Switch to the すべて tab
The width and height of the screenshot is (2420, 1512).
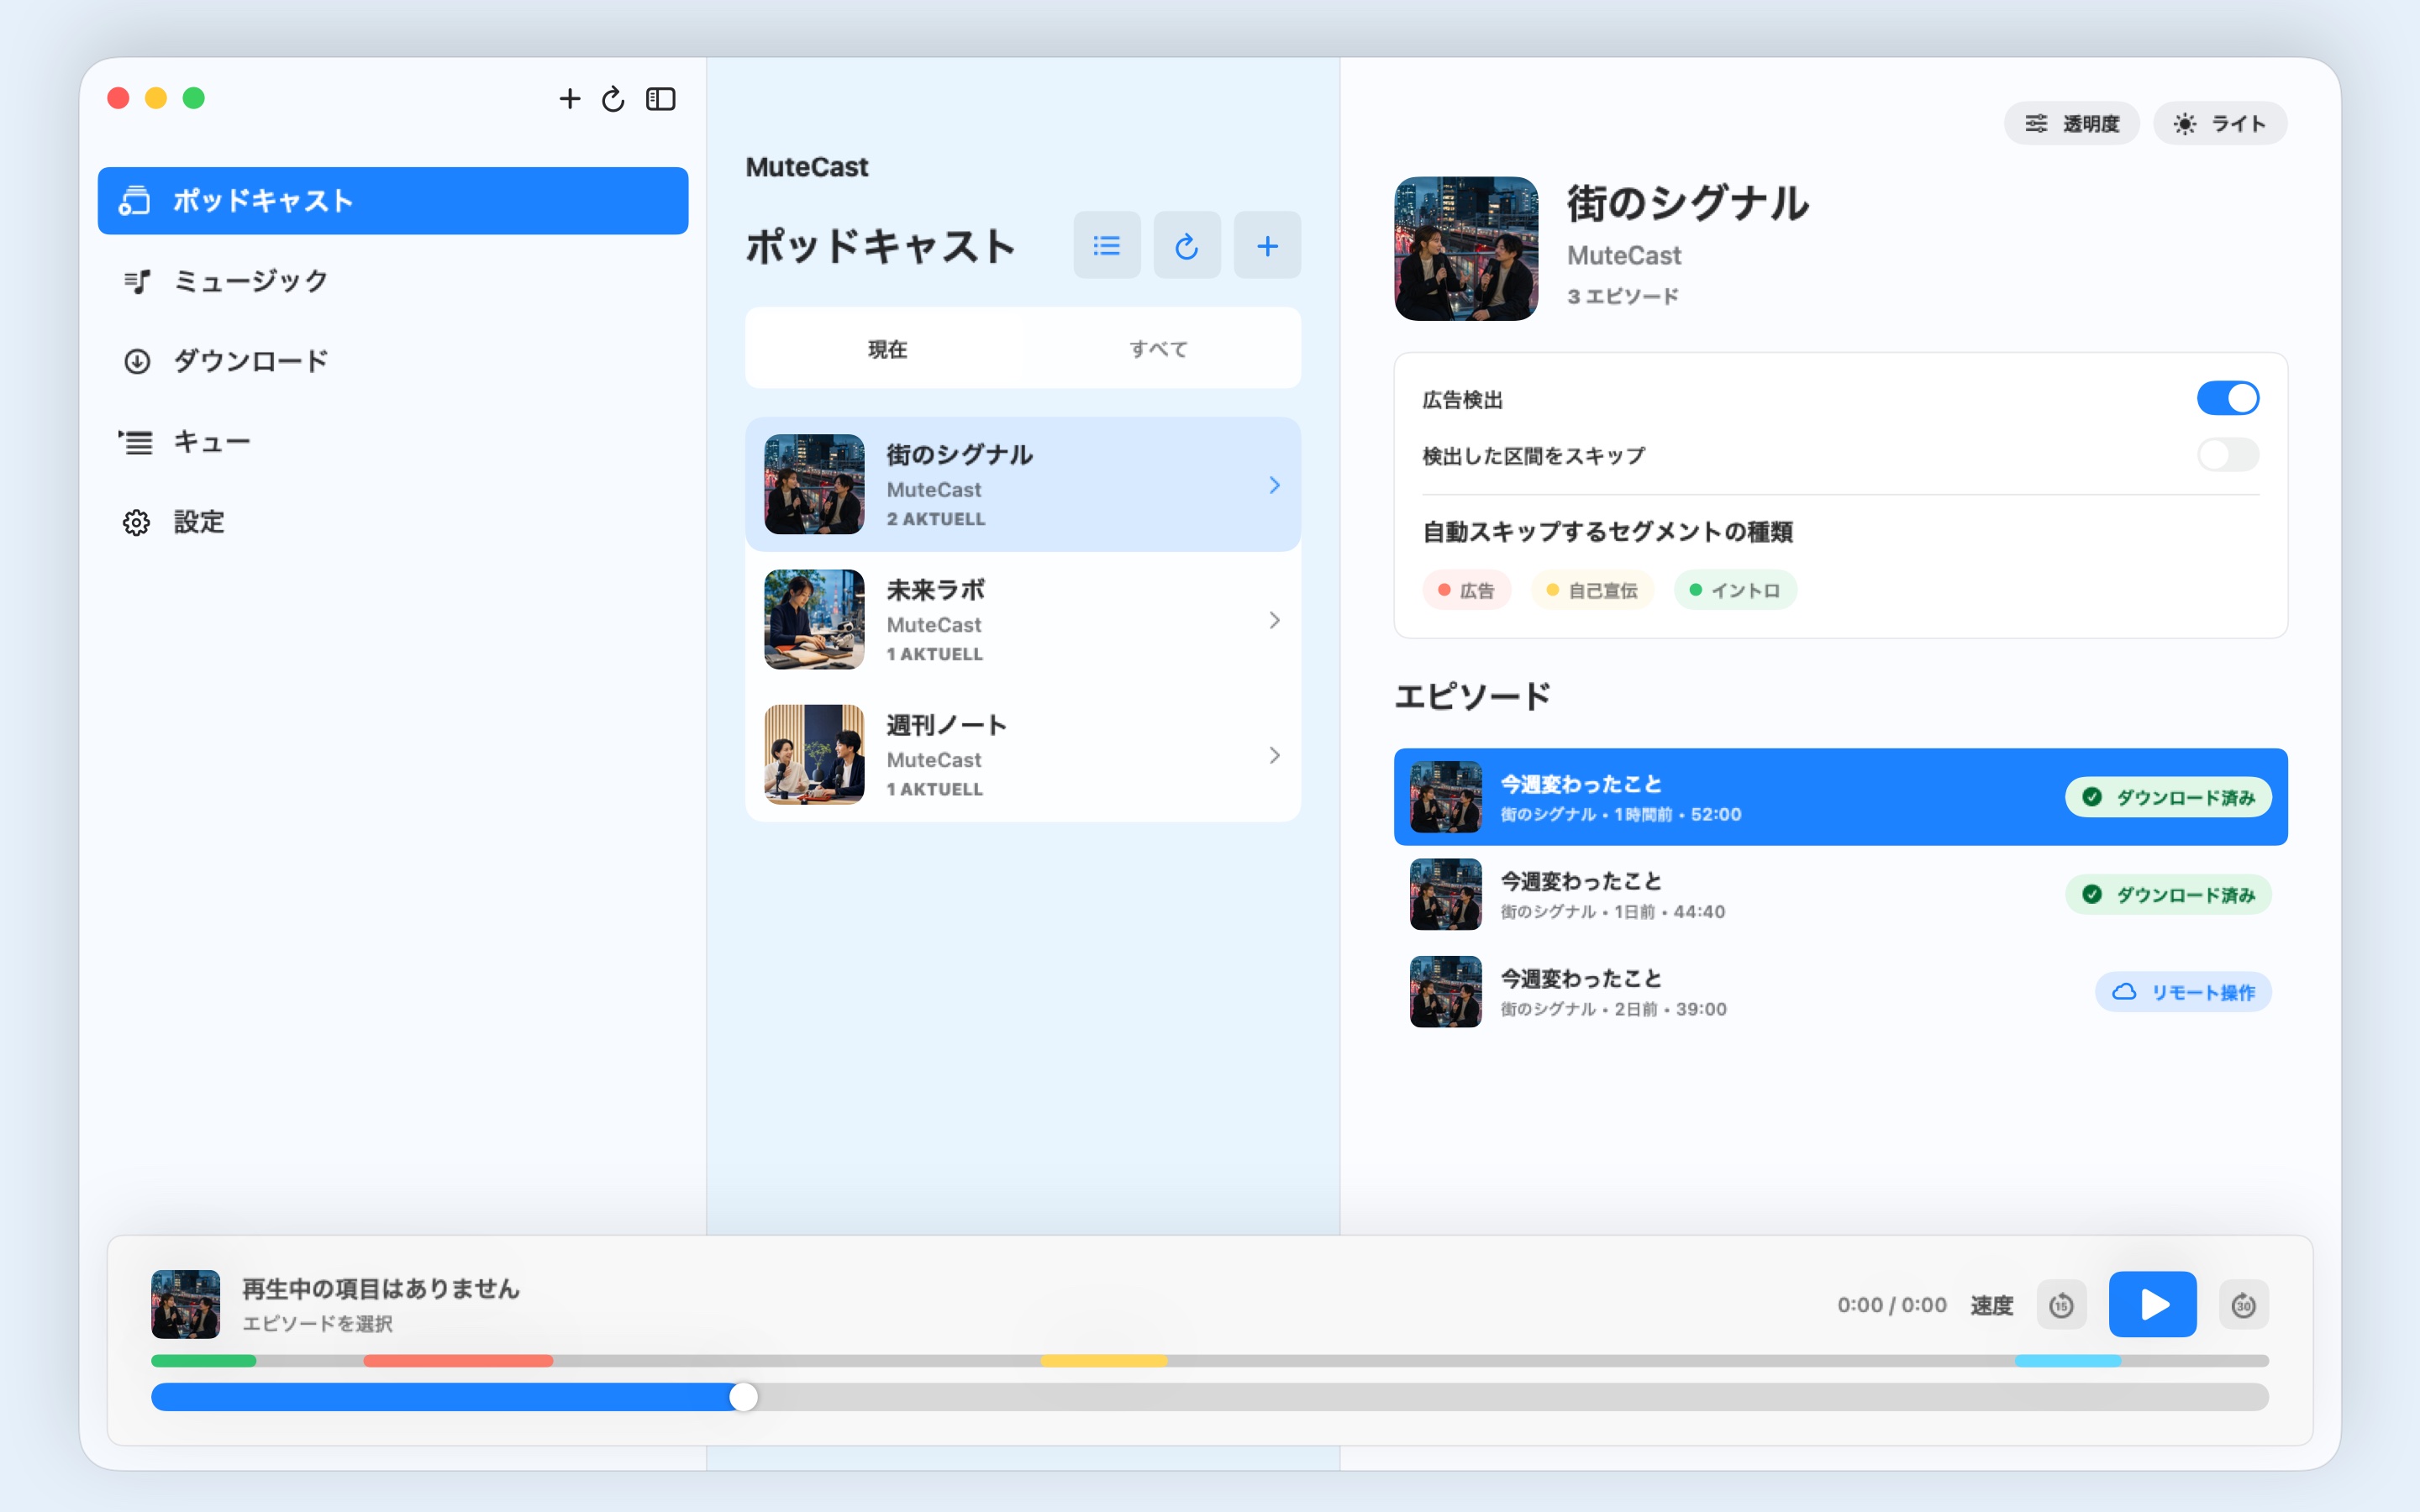tap(1158, 349)
